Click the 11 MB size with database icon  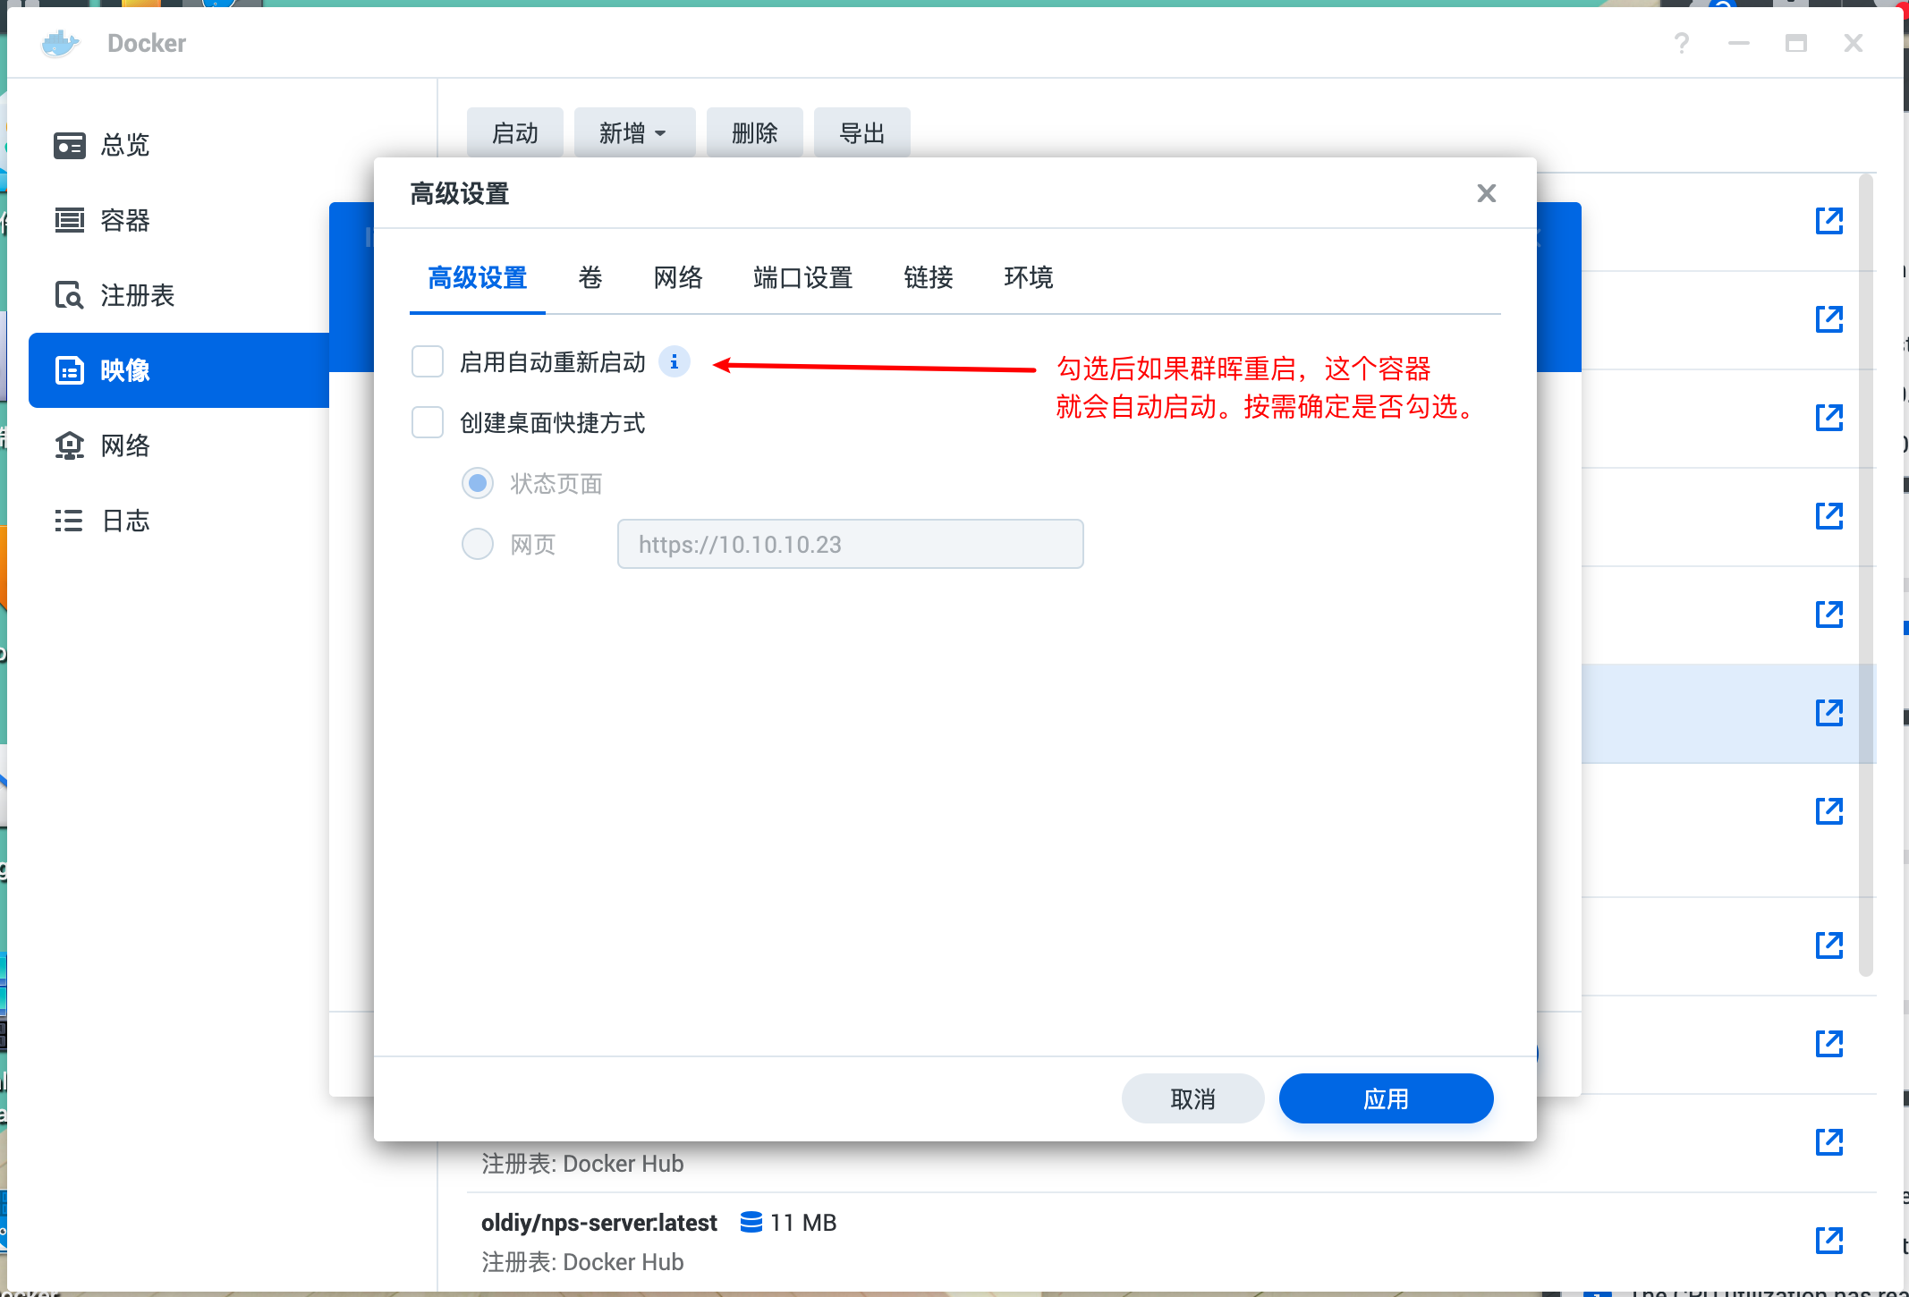[788, 1223]
